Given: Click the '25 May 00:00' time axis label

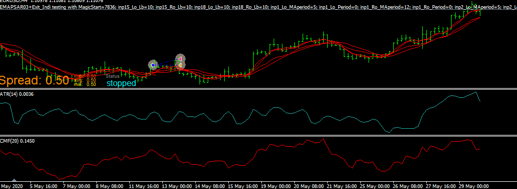Looking at the screenshot, I should click(375, 186).
